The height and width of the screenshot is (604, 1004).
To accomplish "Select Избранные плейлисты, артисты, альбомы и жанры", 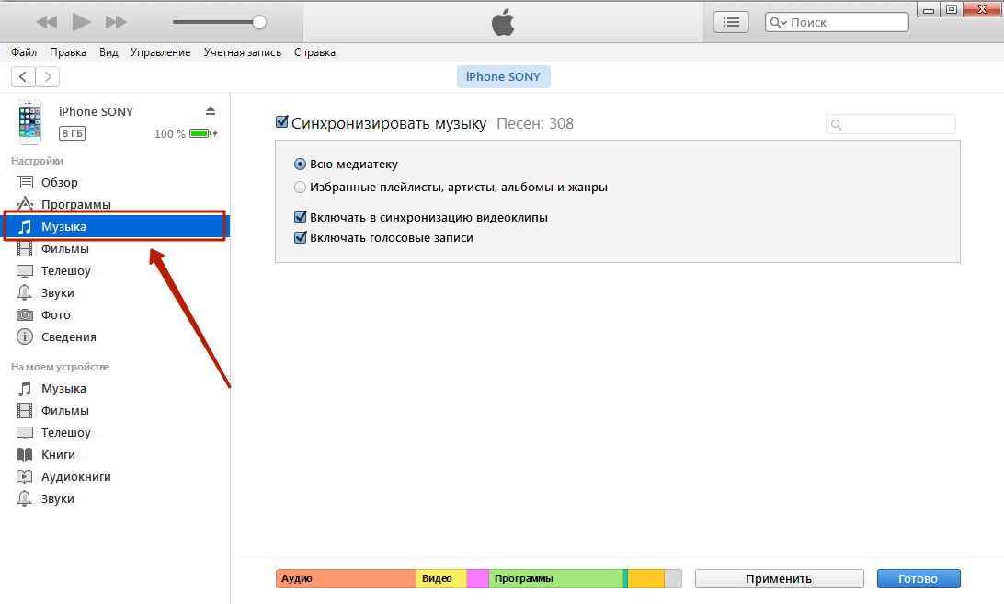I will pos(300,187).
